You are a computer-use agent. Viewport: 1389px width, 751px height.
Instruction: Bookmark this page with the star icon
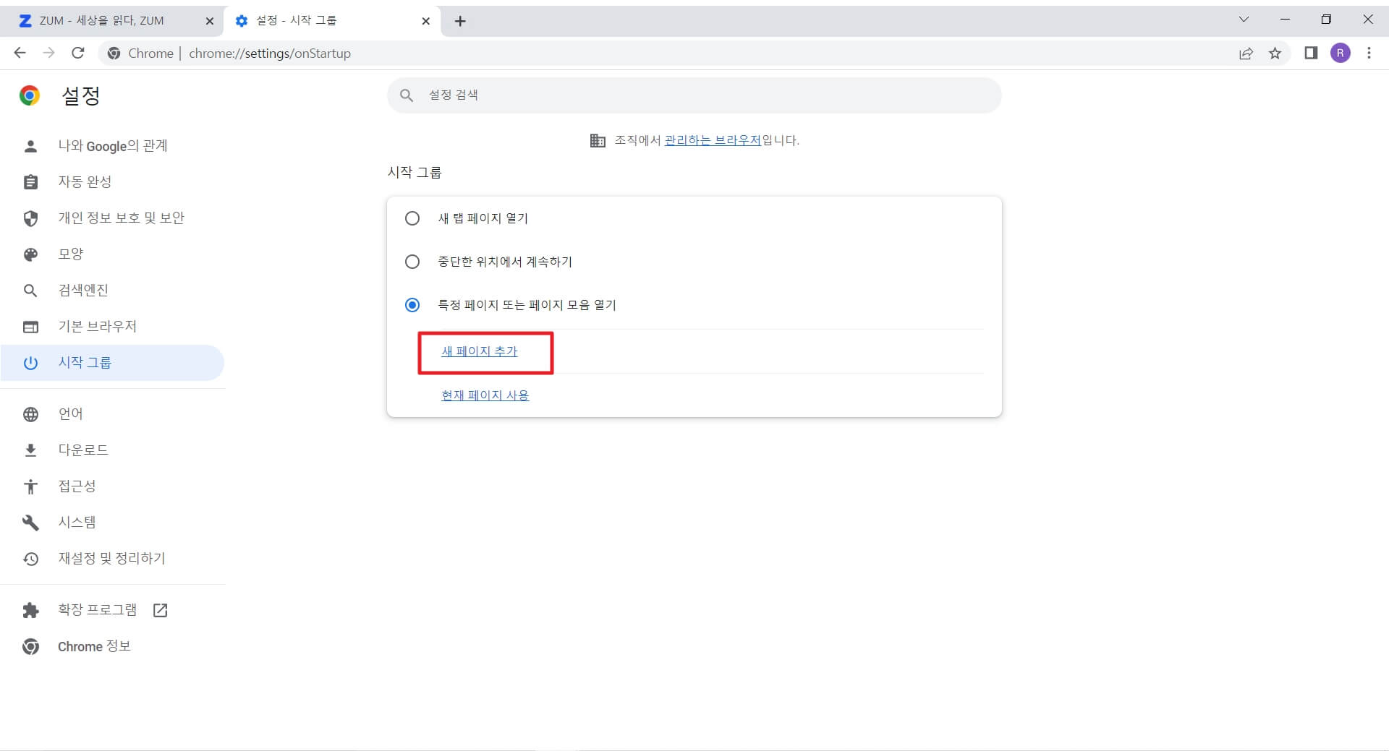1275,53
